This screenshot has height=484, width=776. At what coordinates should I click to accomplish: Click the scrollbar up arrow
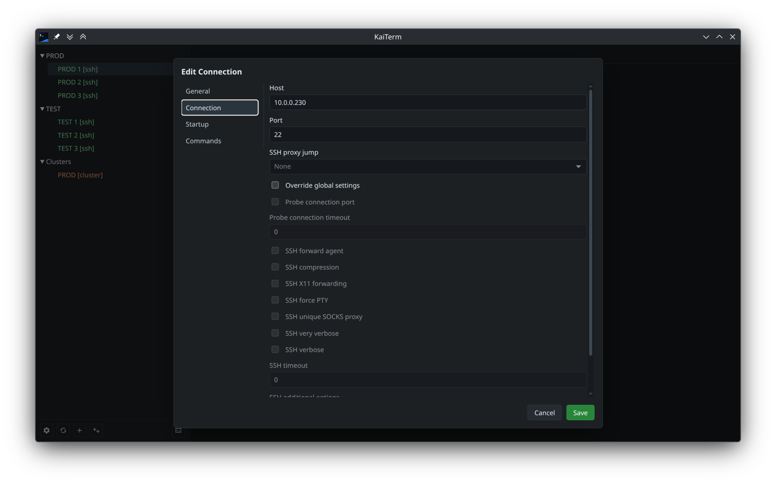coord(590,86)
